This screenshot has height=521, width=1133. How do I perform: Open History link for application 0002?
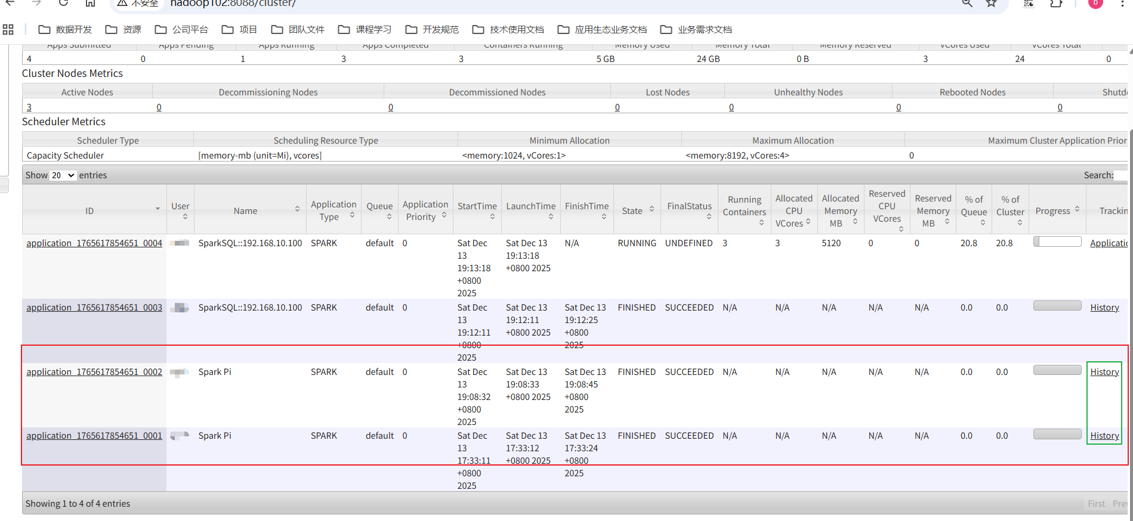[x=1104, y=372]
